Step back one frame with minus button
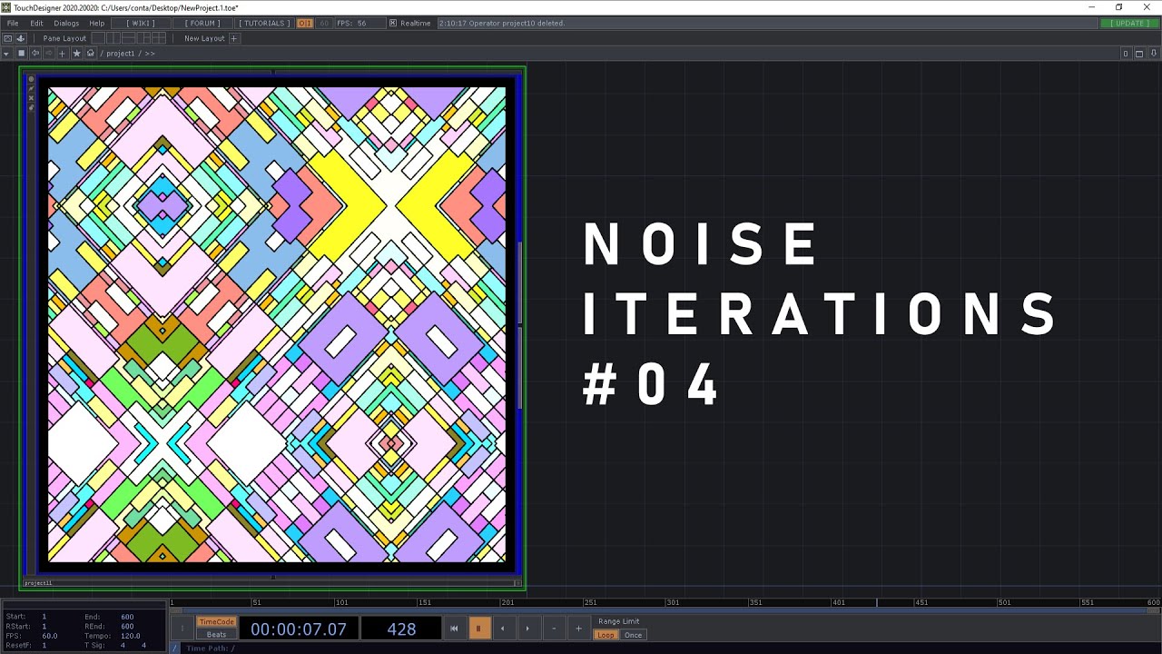The image size is (1162, 654). coord(553,629)
